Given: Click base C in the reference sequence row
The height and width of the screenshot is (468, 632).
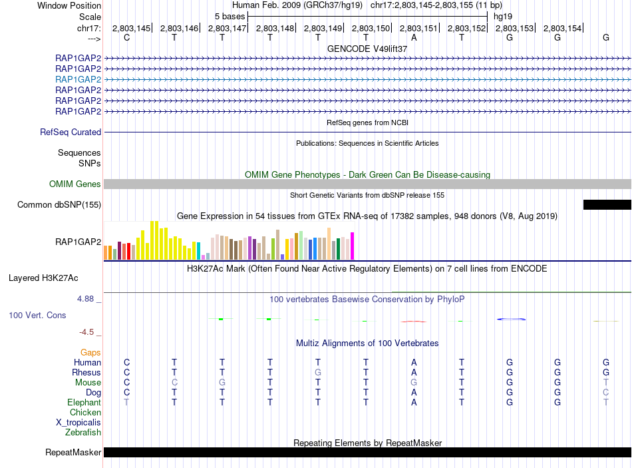Looking at the screenshot, I should [x=126, y=37].
